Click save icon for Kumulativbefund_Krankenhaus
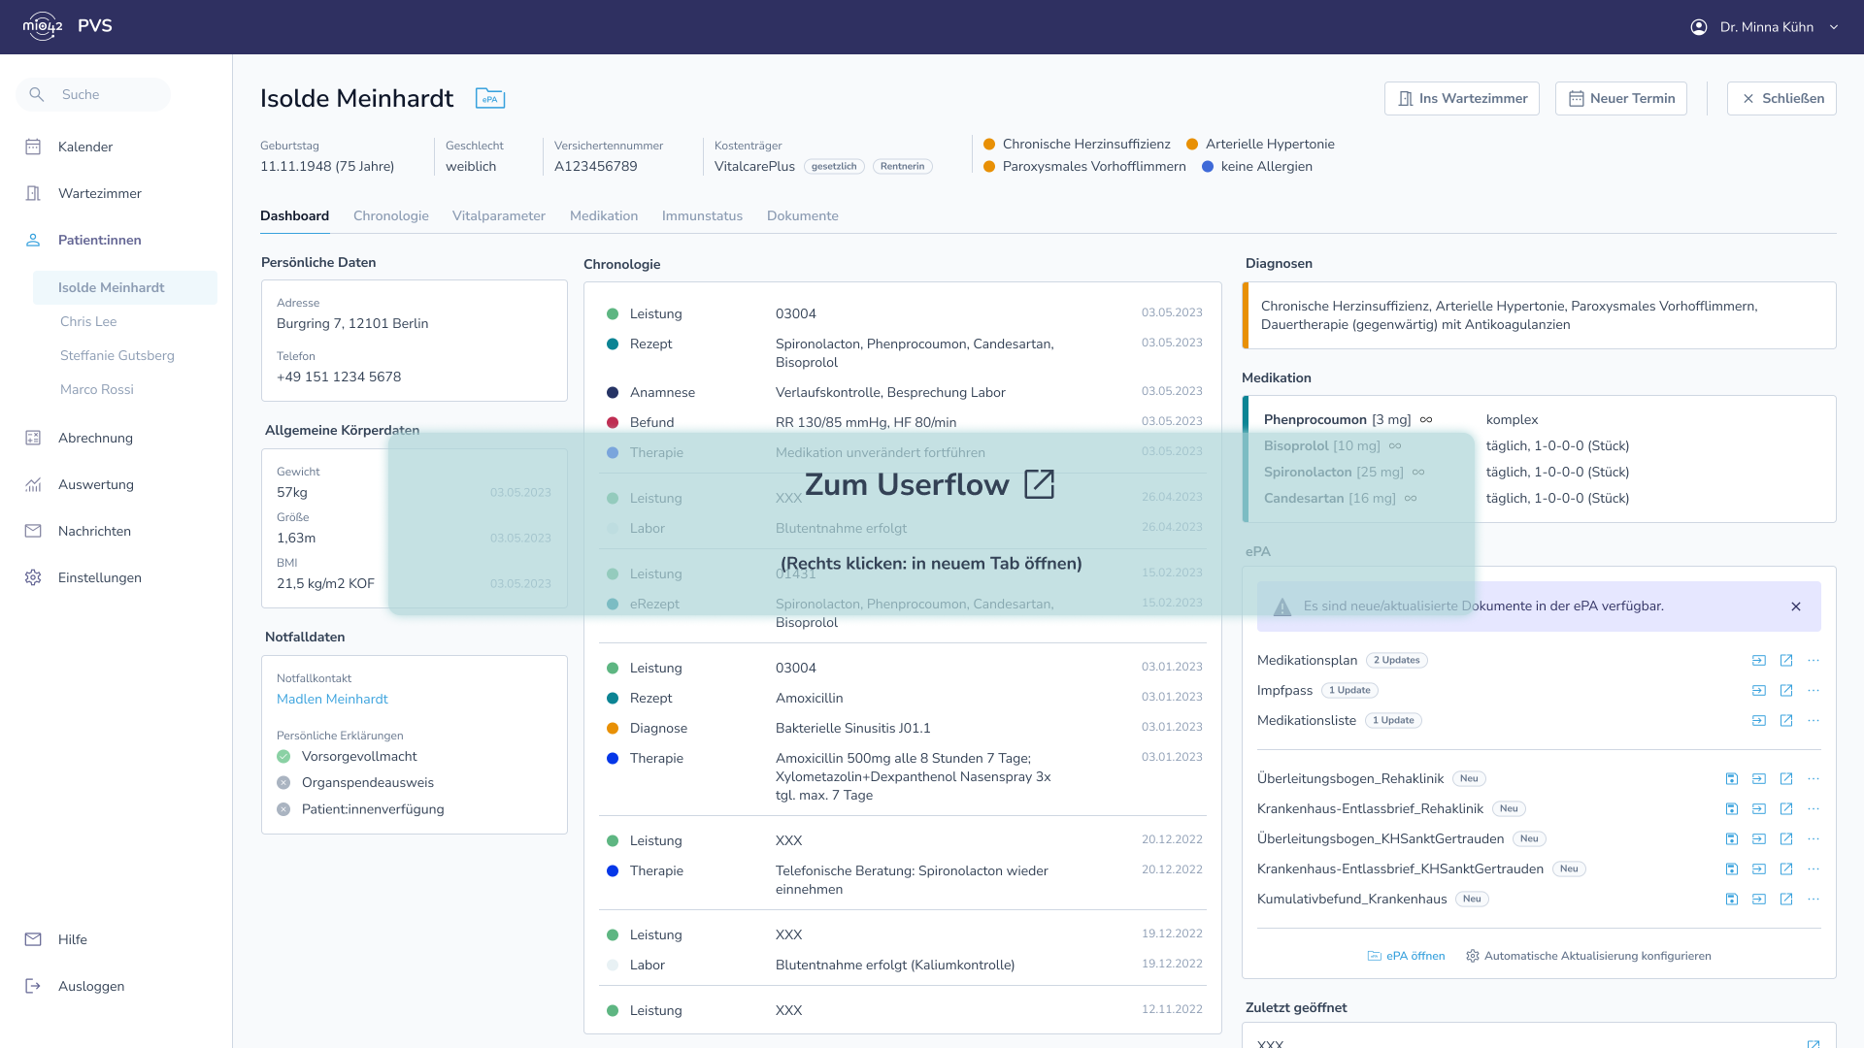The image size is (1864, 1048). tap(1731, 900)
